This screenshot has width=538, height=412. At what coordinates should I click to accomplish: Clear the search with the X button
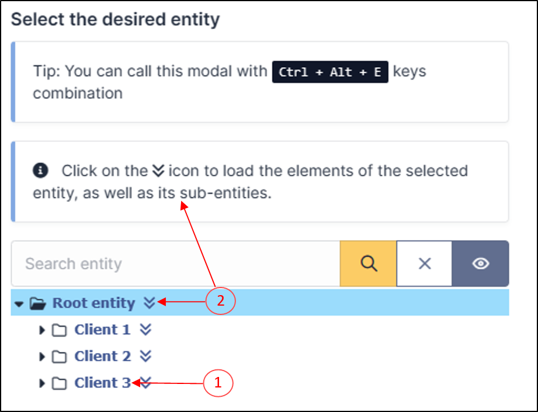pyautogui.click(x=425, y=264)
